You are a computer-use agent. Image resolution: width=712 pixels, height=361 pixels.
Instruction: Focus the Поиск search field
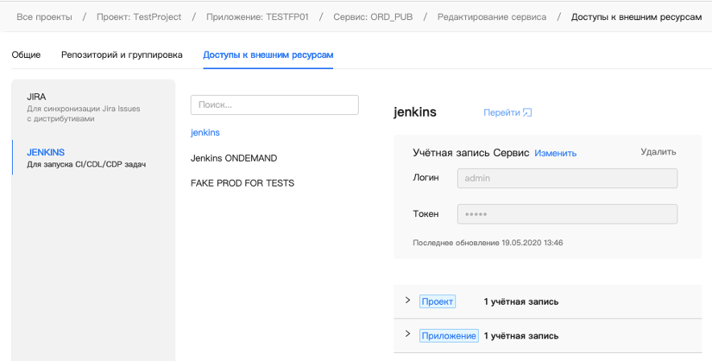click(274, 105)
